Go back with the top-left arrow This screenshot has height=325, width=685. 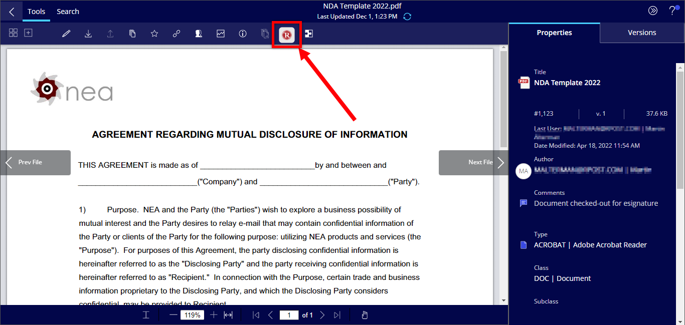tap(12, 11)
